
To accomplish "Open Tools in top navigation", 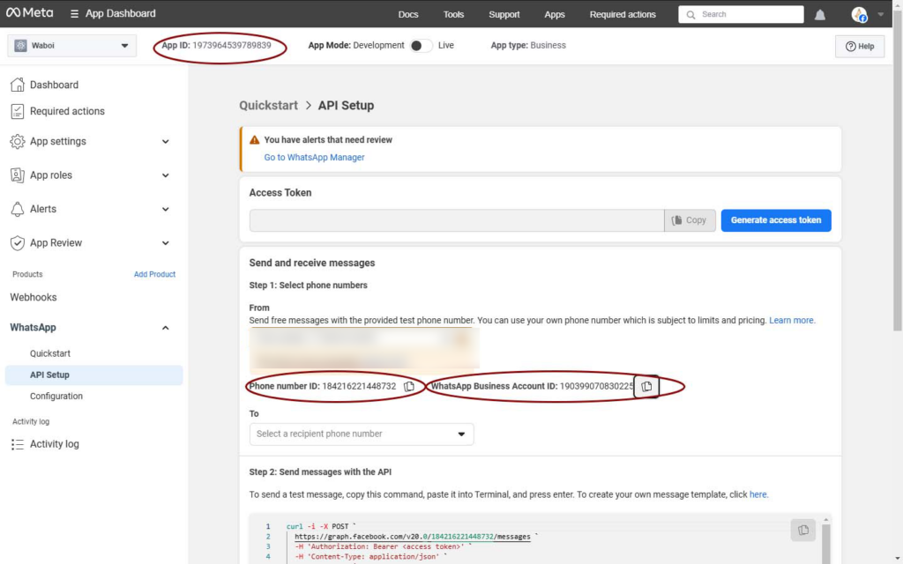I will pyautogui.click(x=453, y=14).
